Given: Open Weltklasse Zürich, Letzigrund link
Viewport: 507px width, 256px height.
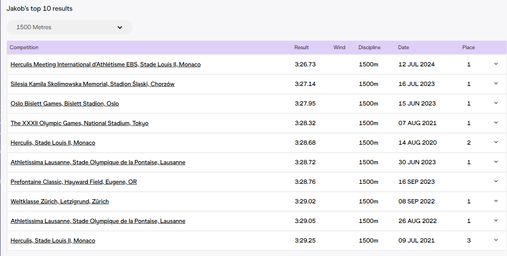Looking at the screenshot, I should pos(60,201).
